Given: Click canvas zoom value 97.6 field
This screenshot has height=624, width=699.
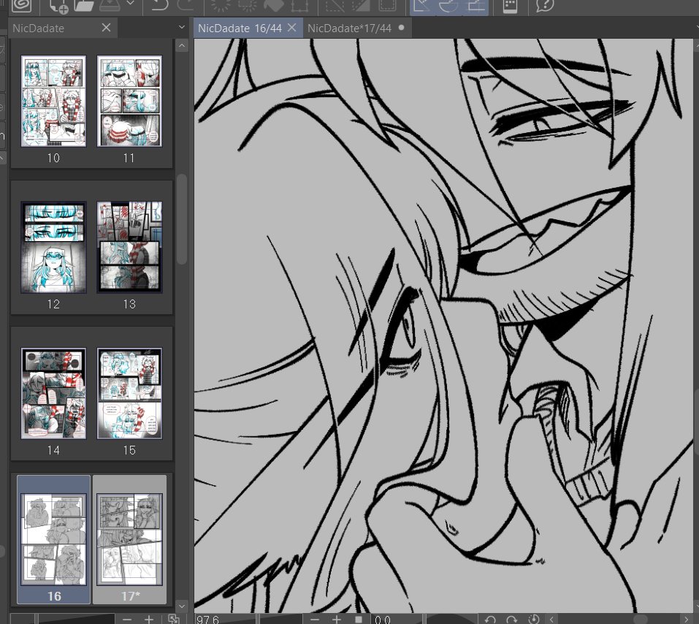Looking at the screenshot, I should (x=207, y=620).
